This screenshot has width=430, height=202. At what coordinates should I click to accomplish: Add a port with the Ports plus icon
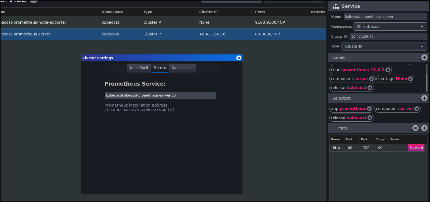[424, 128]
